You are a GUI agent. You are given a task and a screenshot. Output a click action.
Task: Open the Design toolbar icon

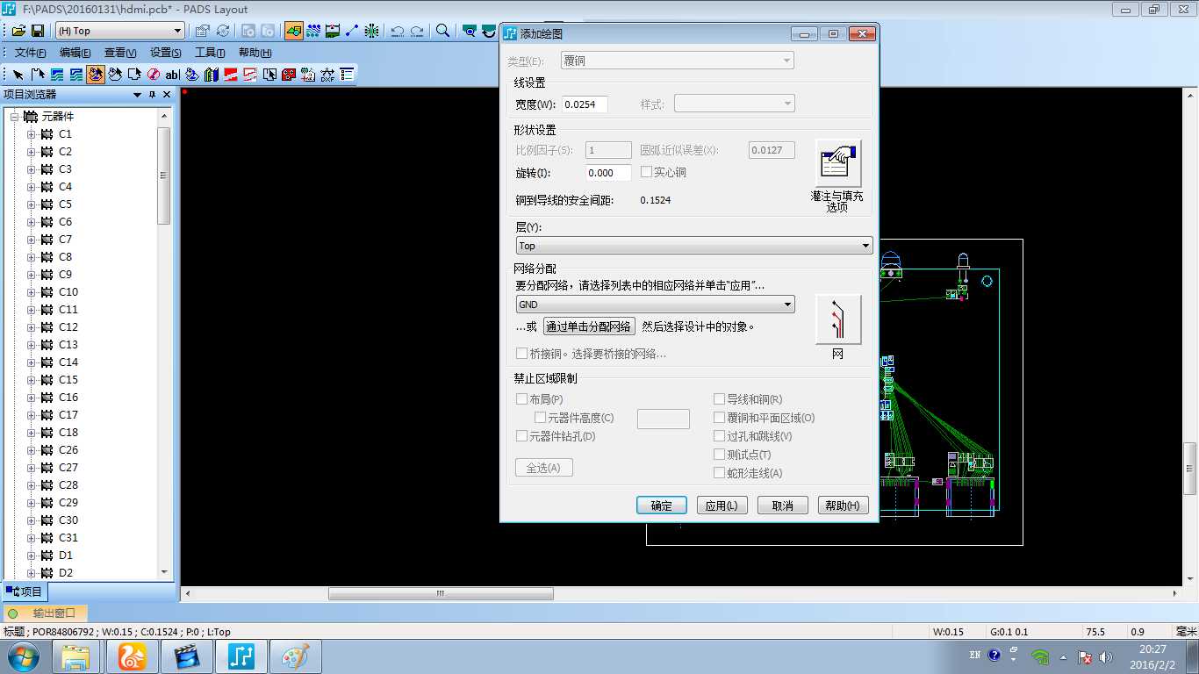coord(313,31)
